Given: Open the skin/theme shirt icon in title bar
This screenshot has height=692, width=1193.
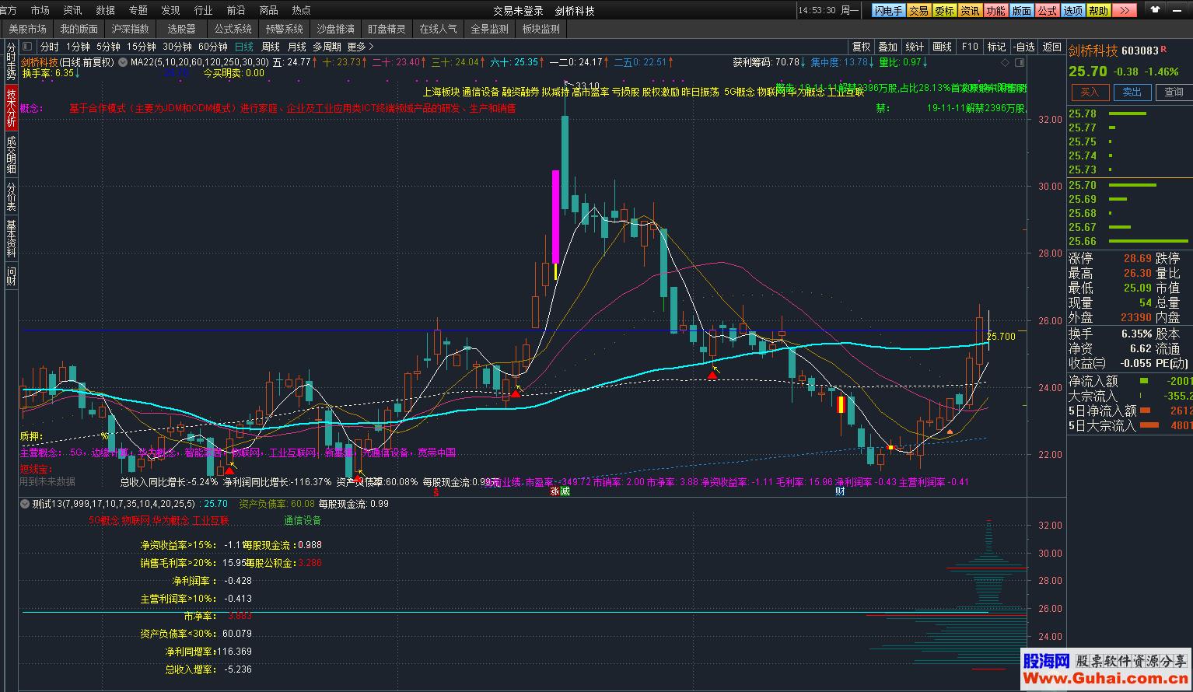Looking at the screenshot, I should [1155, 10].
